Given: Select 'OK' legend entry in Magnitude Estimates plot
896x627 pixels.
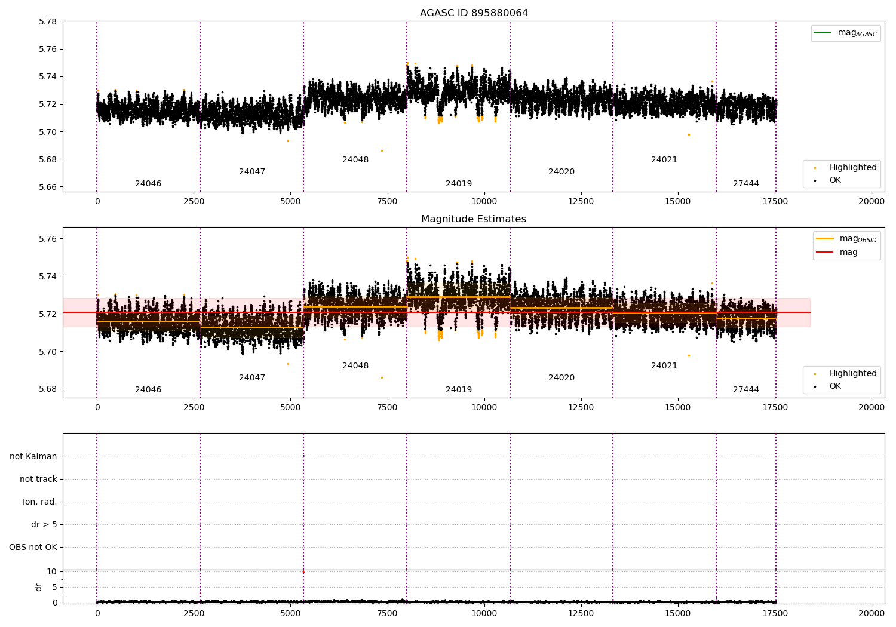Looking at the screenshot, I should coord(827,386).
